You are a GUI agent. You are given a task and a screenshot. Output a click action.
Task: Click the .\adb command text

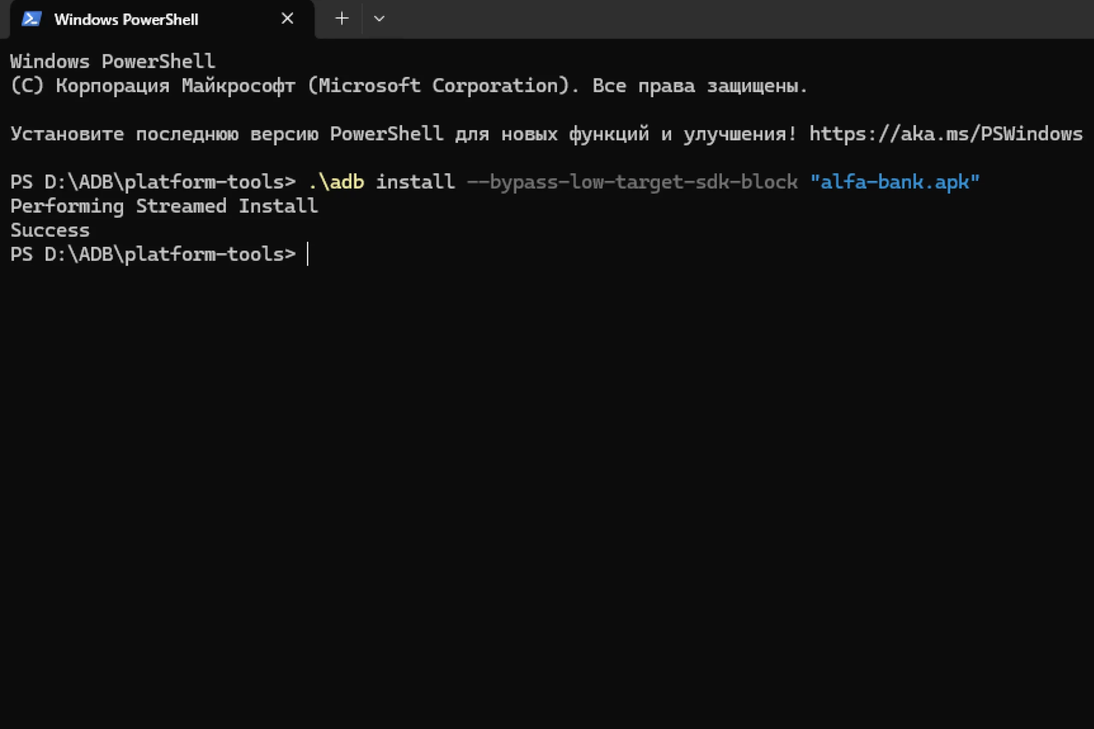pos(336,182)
